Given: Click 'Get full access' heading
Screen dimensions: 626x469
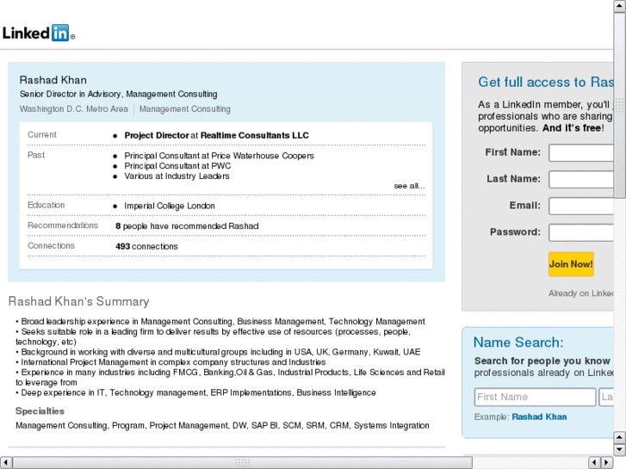Looking at the screenshot, I should tap(546, 83).
